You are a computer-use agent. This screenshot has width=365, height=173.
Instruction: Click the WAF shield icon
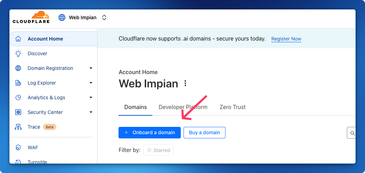click(x=18, y=147)
